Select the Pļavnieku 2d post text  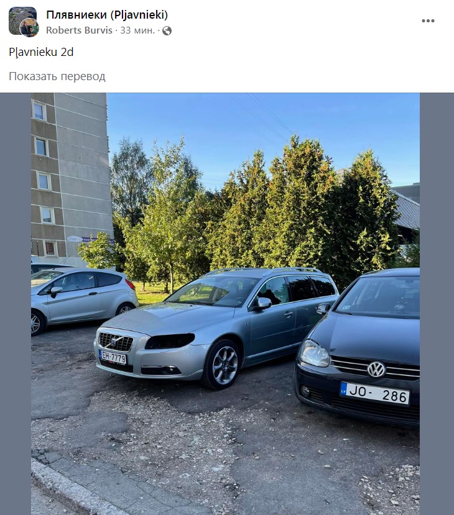coord(41,52)
